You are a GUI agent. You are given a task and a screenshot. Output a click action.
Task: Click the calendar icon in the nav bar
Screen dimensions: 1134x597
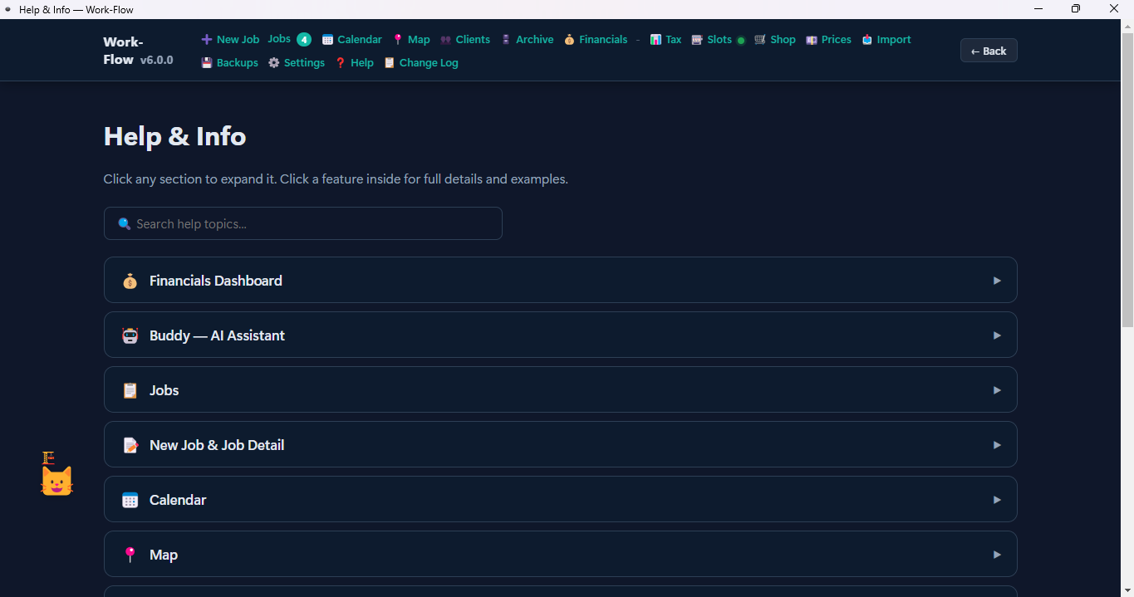327,40
